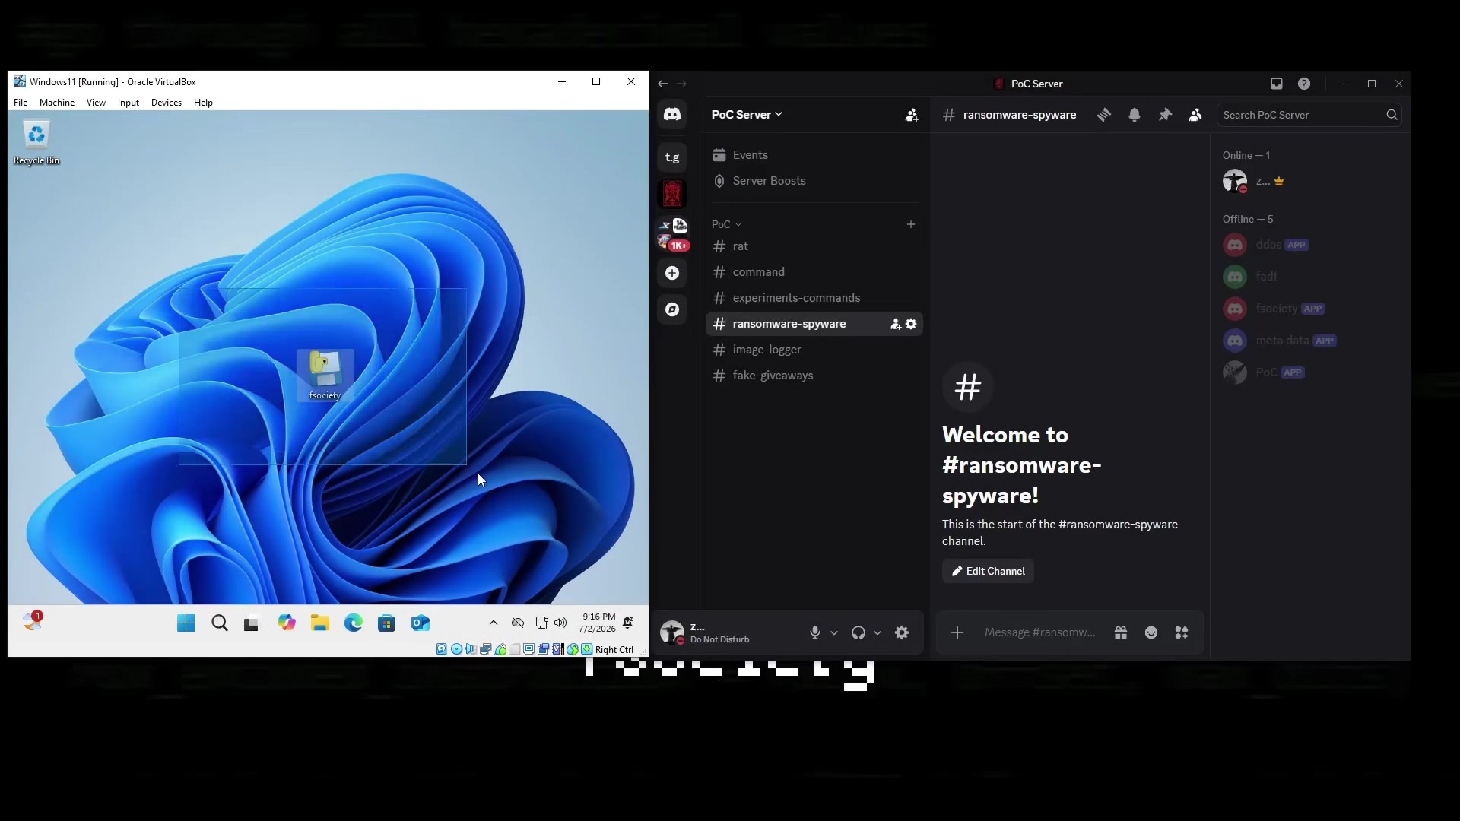Create a channel in PoC category
Image resolution: width=1460 pixels, height=821 pixels.
tap(911, 224)
